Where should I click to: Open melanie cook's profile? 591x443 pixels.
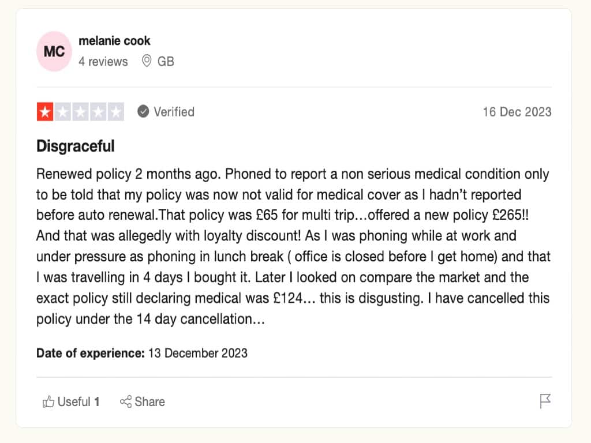[x=114, y=41]
